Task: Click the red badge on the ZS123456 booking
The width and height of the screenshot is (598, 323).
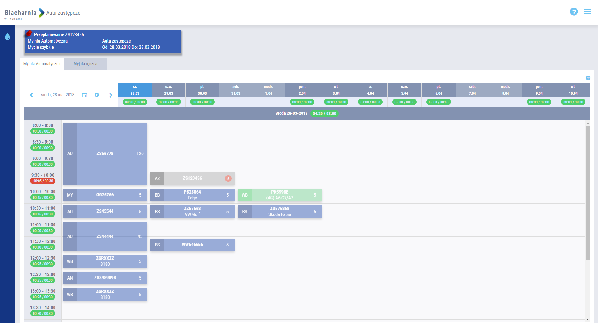Action: coord(228,179)
